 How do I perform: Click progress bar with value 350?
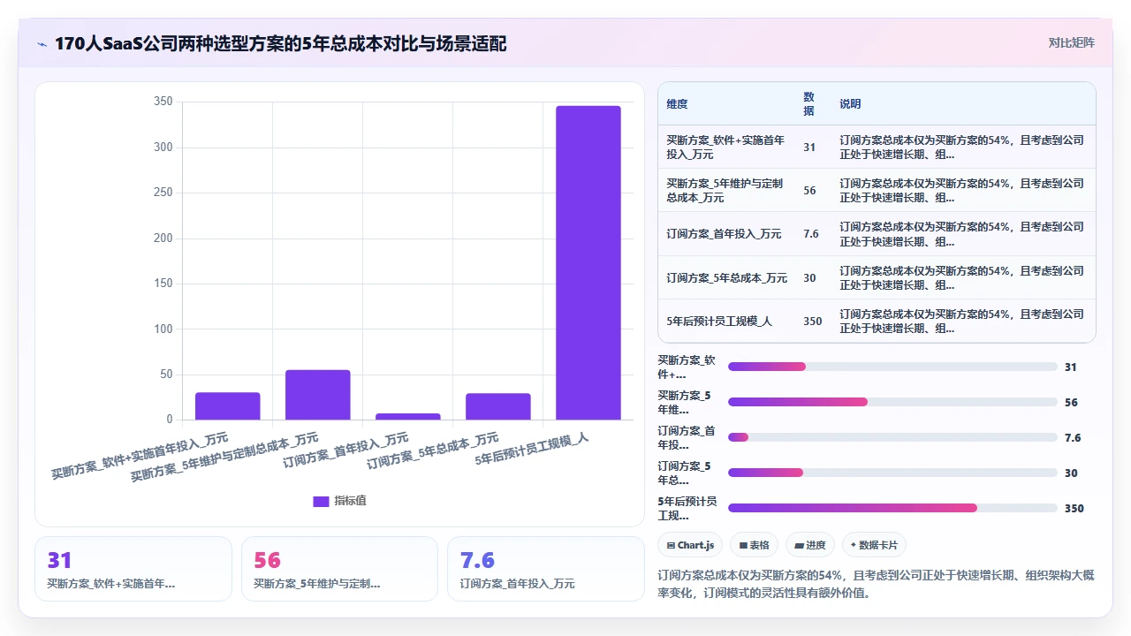[x=892, y=508]
